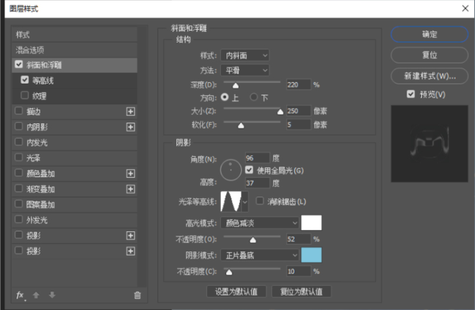The height and width of the screenshot is (310, 475).
Task: Select the 外发光 row label
Action: coord(37,220)
